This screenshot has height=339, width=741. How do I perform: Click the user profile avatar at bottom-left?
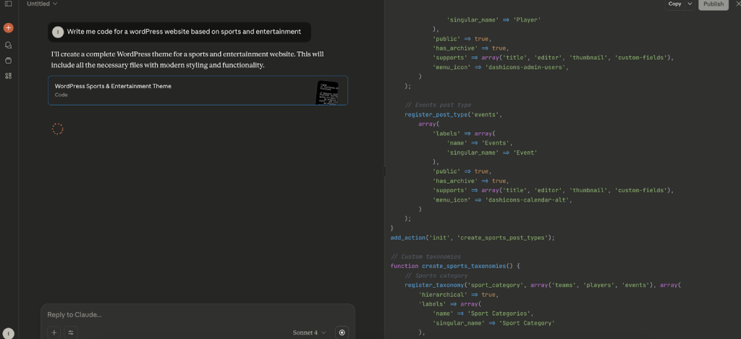(x=8, y=333)
